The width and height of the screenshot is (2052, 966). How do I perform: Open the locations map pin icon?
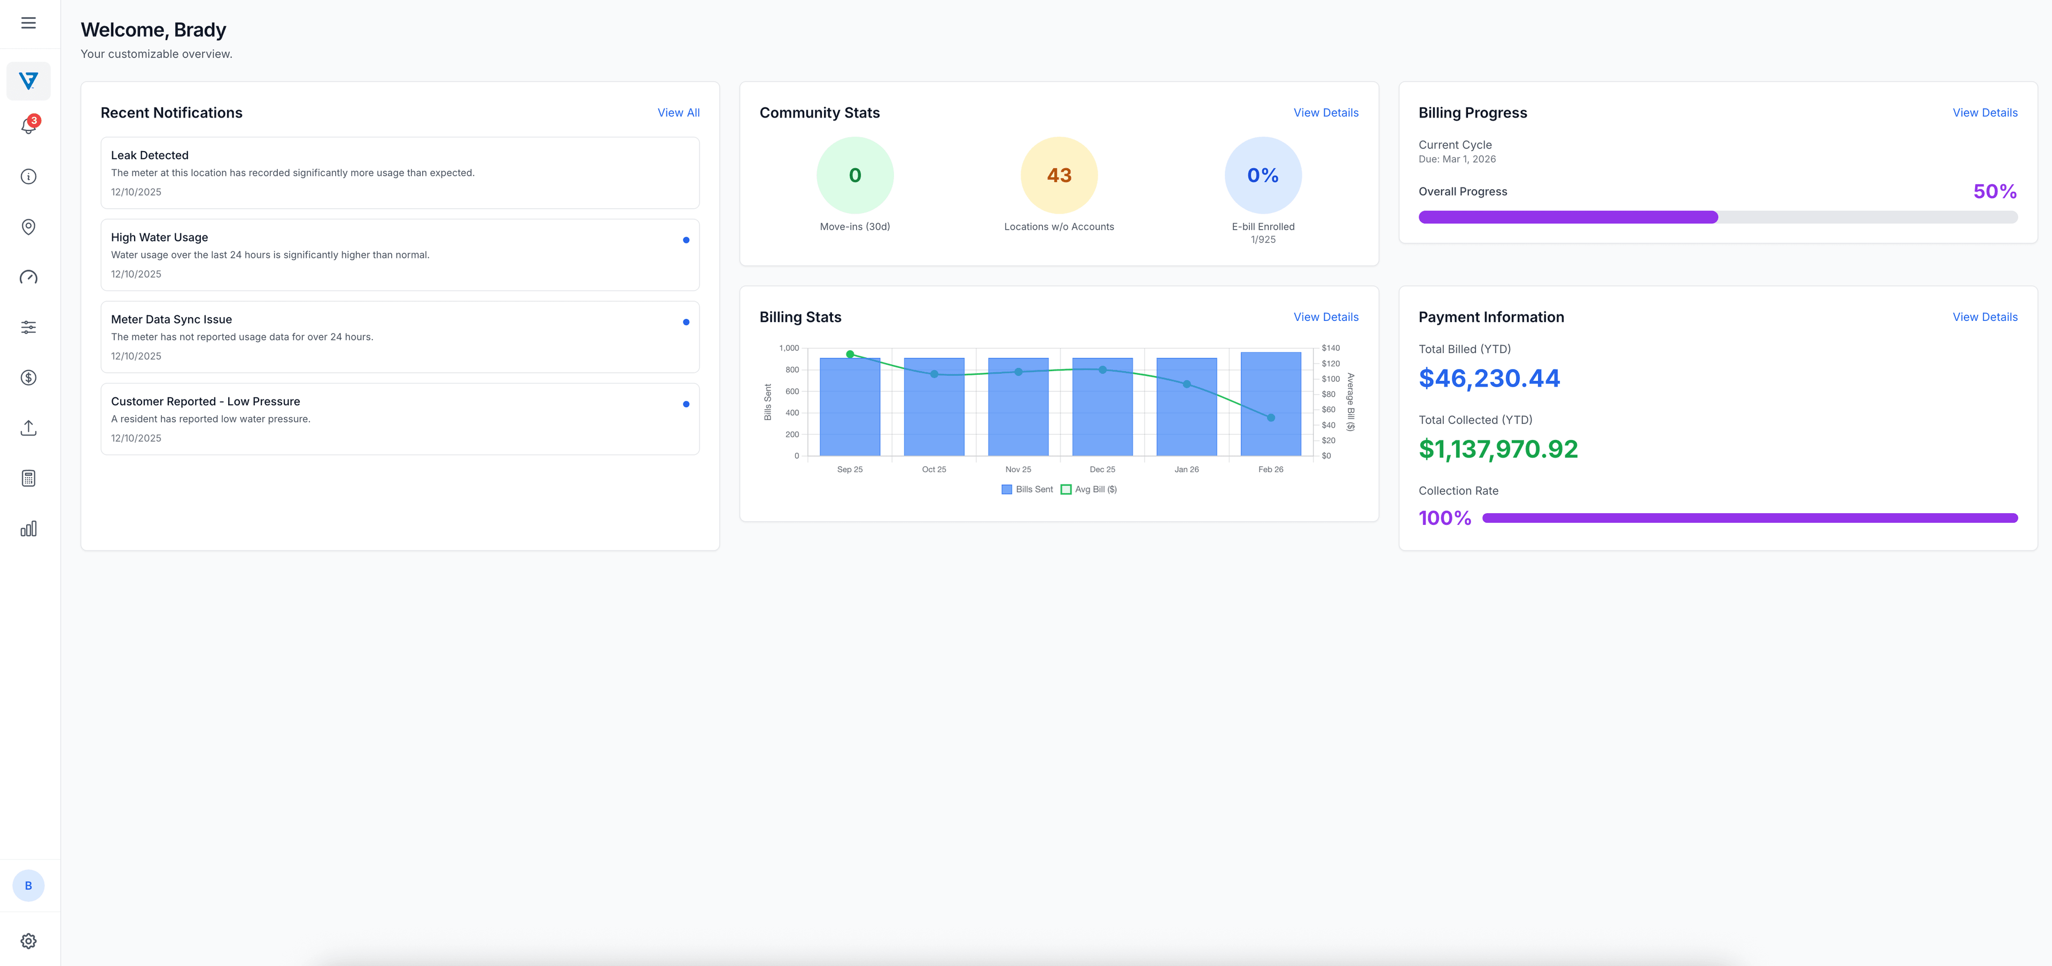point(28,226)
